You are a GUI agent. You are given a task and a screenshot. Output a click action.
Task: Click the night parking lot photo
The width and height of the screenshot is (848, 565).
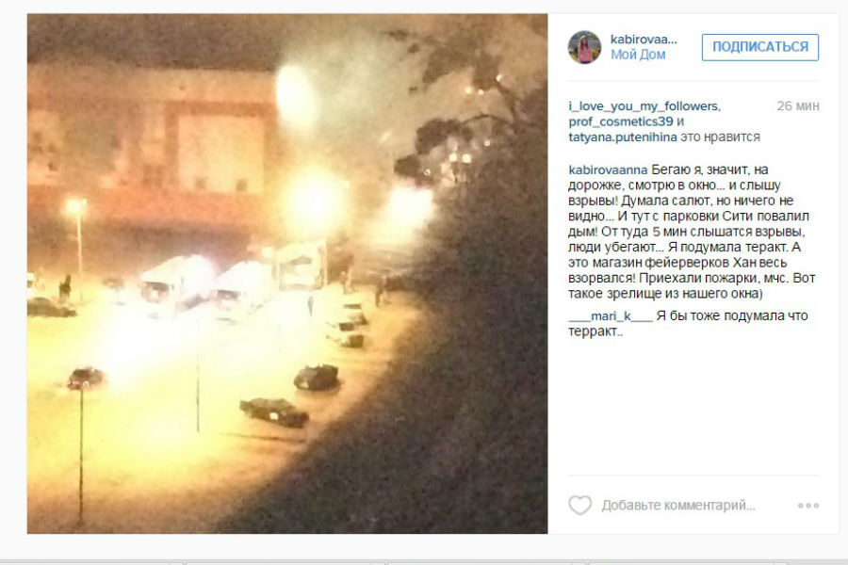(287, 274)
